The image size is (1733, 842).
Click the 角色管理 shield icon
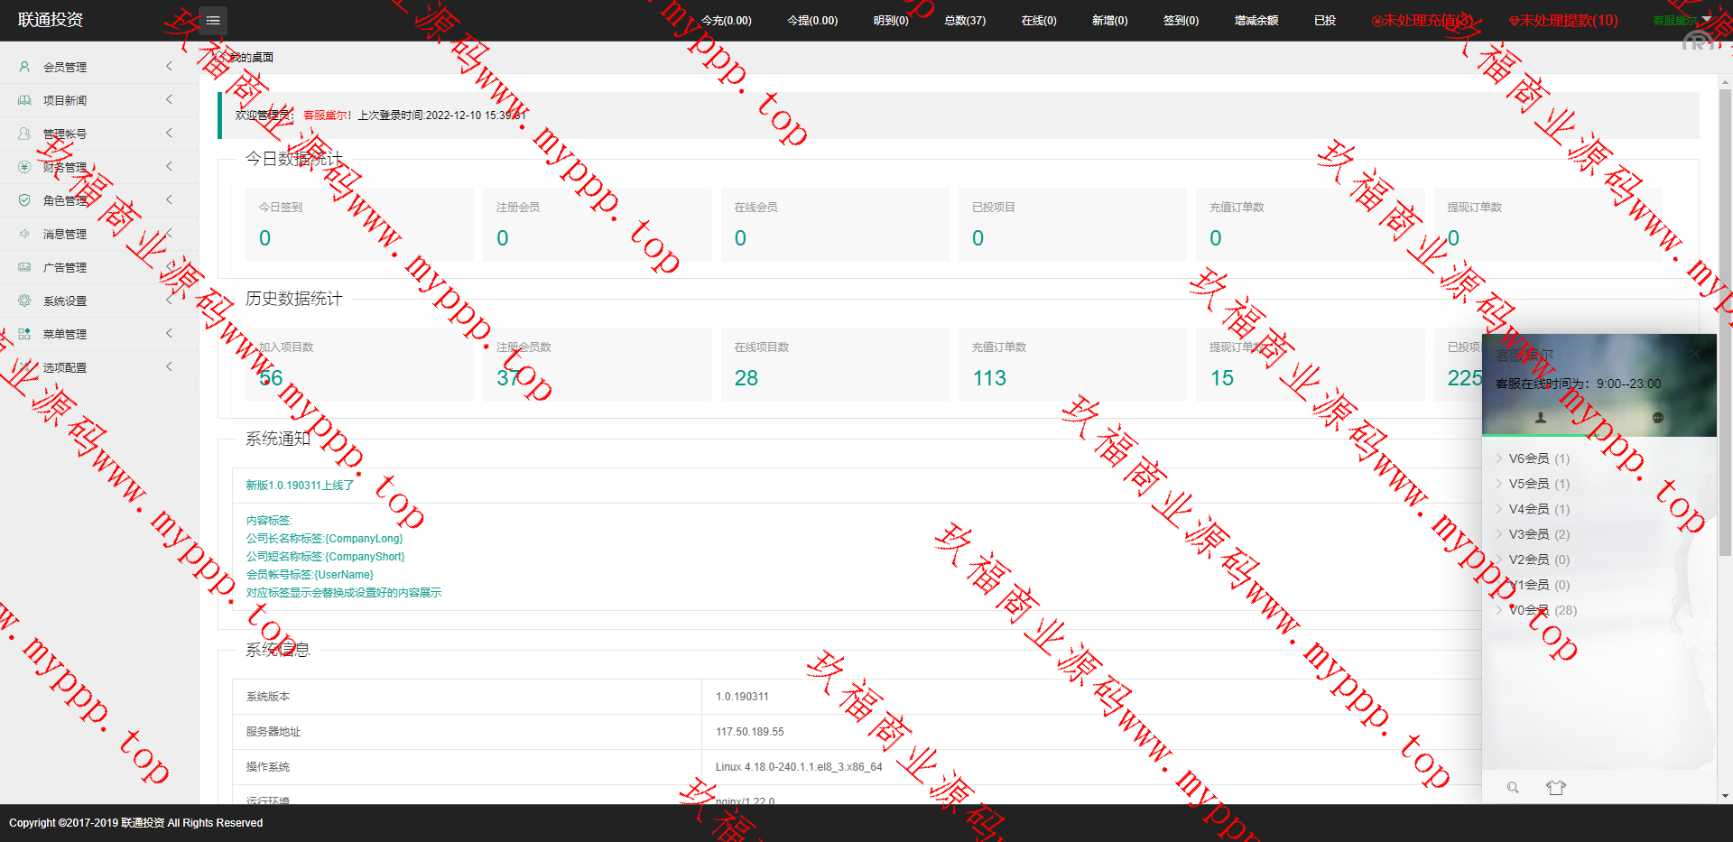coord(24,200)
